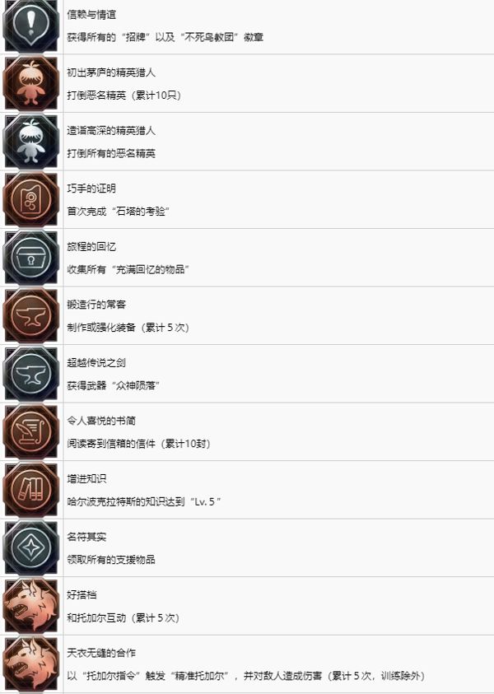Select the wolf icon beside 好搭档
Screen dimensions: 494x694
[x=31, y=606]
